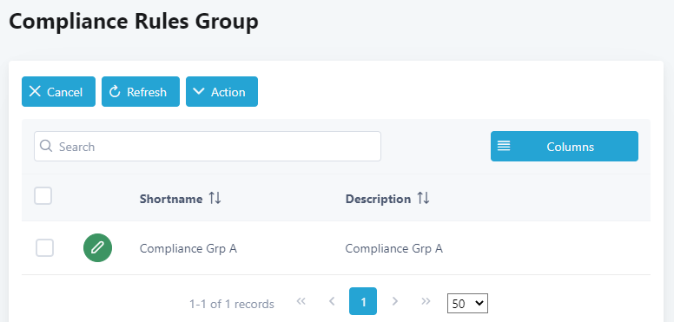This screenshot has height=322, width=674.
Task: Click the Compliance Grp A shortname cell
Action: point(188,248)
